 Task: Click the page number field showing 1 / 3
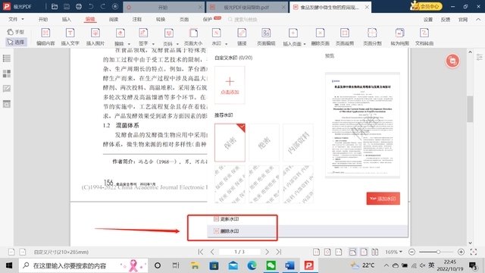click(239, 252)
